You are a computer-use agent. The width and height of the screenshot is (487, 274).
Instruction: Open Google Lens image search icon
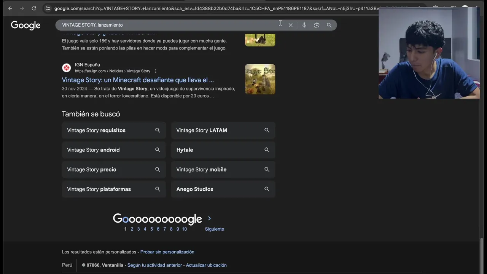[317, 25]
